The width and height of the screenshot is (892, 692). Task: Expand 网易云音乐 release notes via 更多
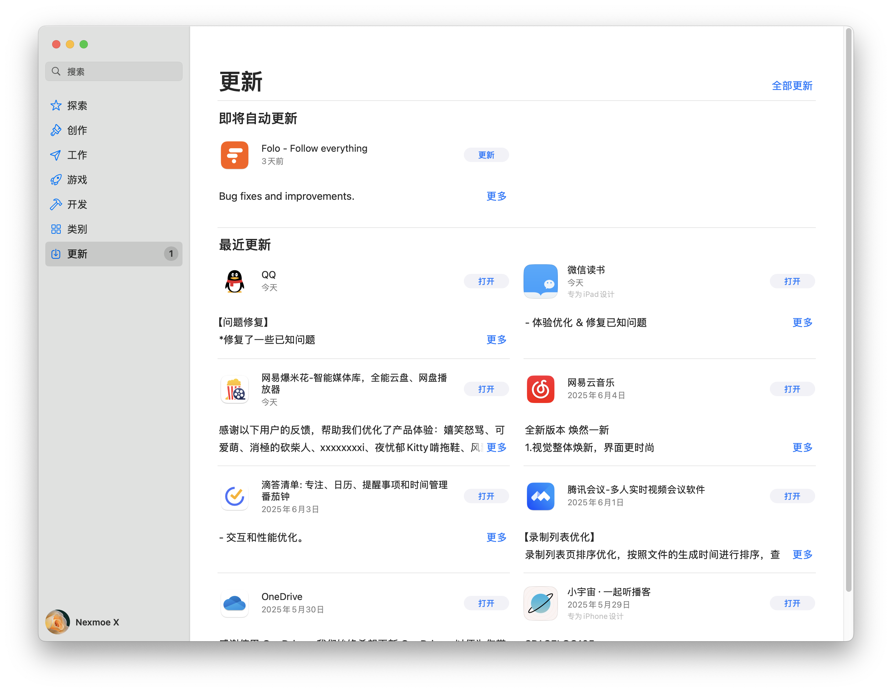(802, 448)
